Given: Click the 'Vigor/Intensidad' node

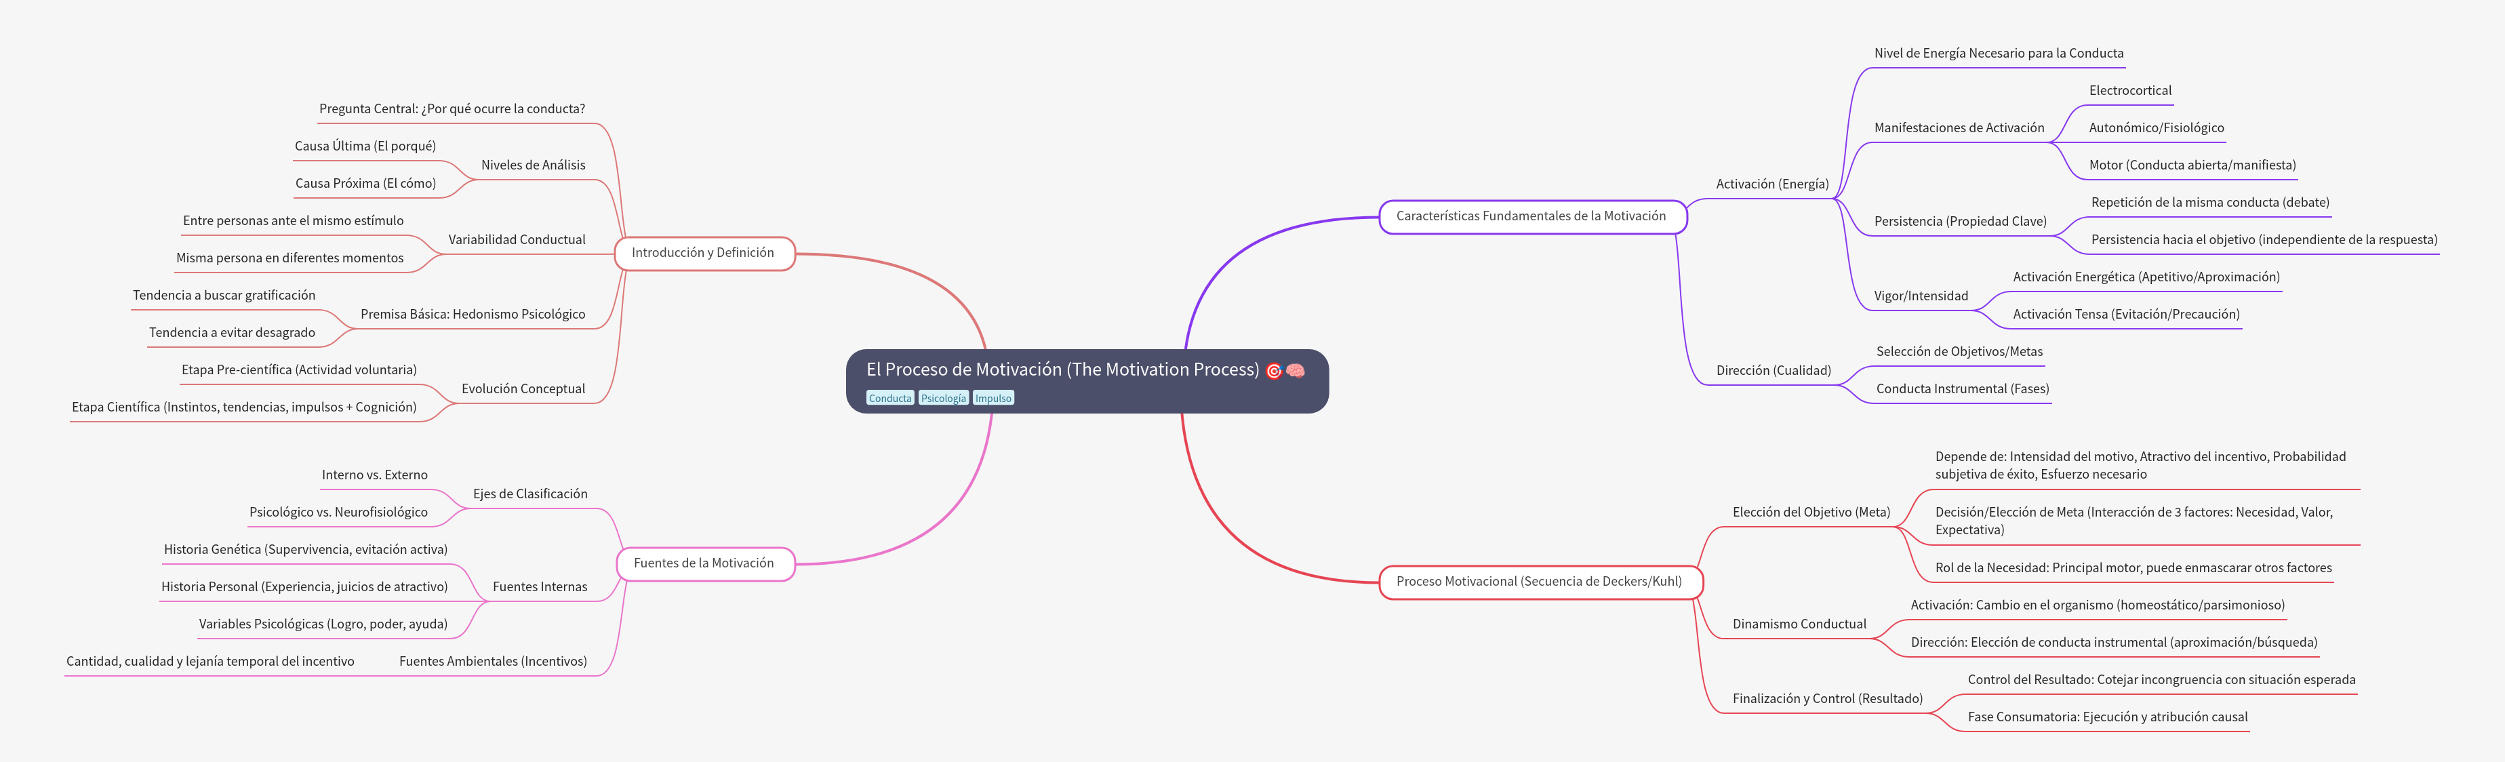Looking at the screenshot, I should 1921,296.
